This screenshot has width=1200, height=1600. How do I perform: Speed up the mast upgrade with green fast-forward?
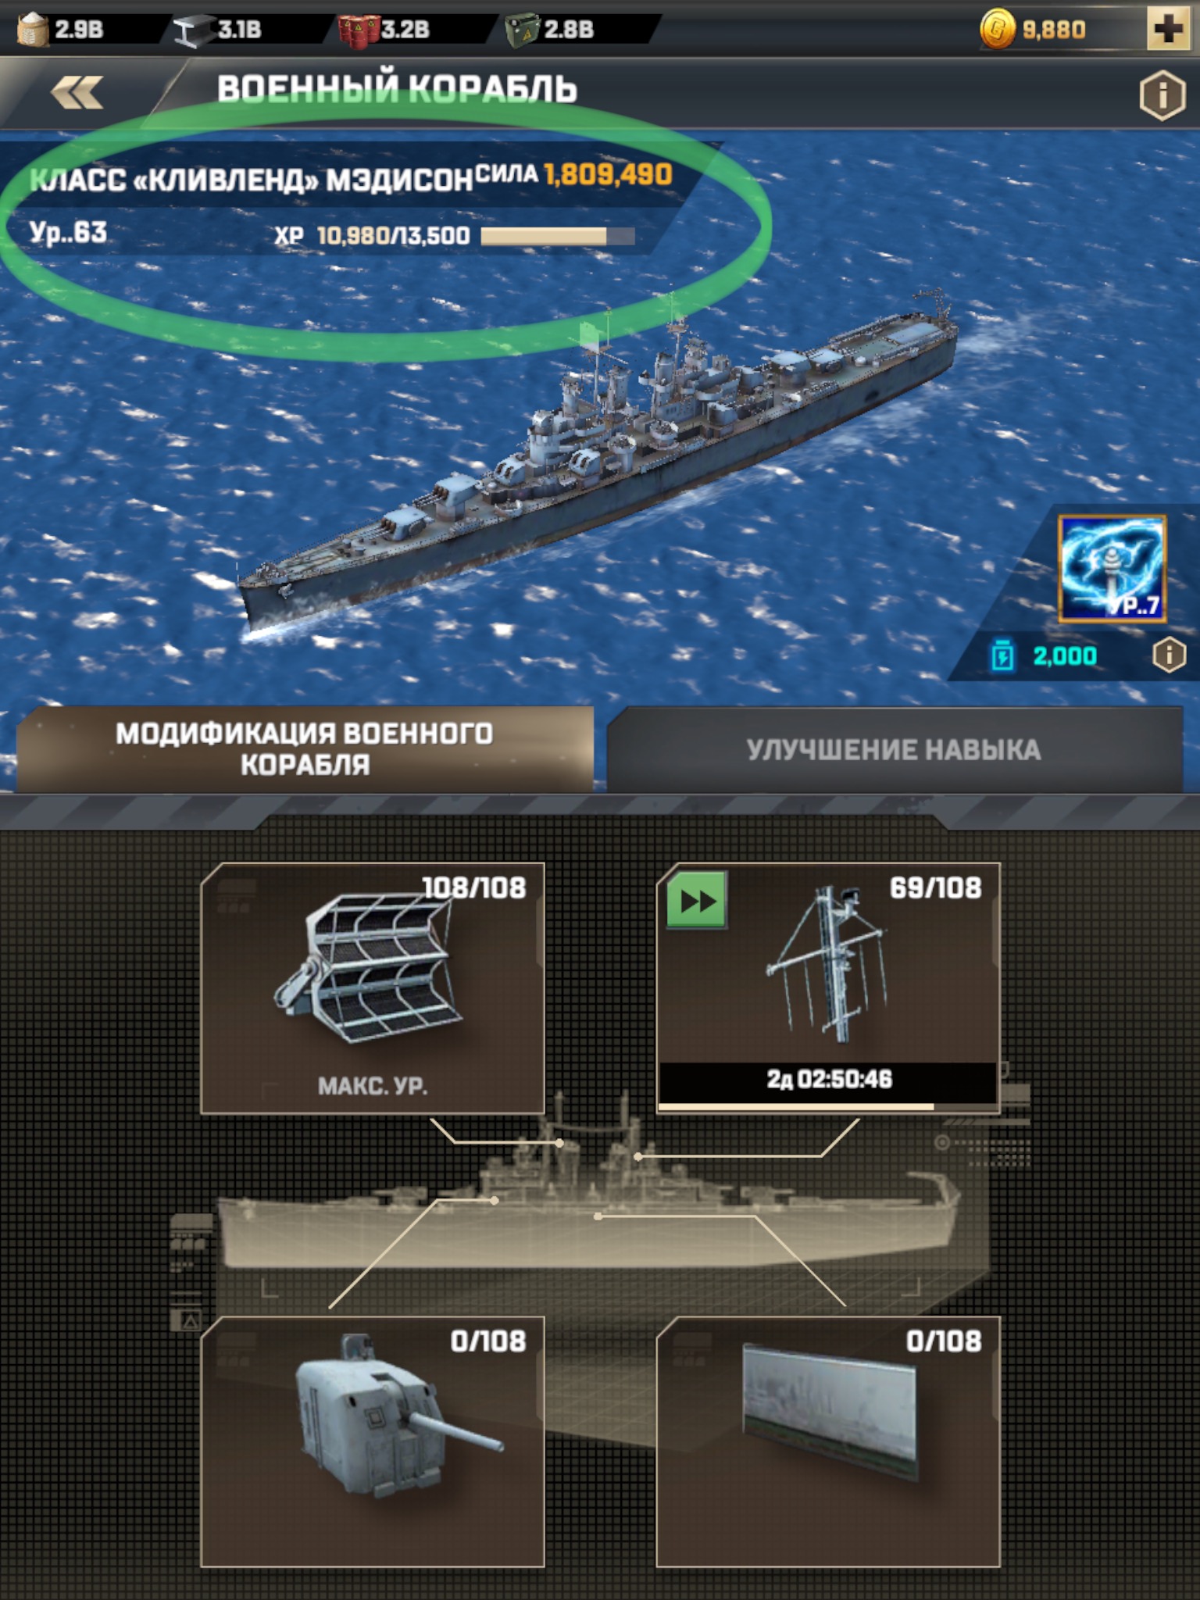click(697, 900)
